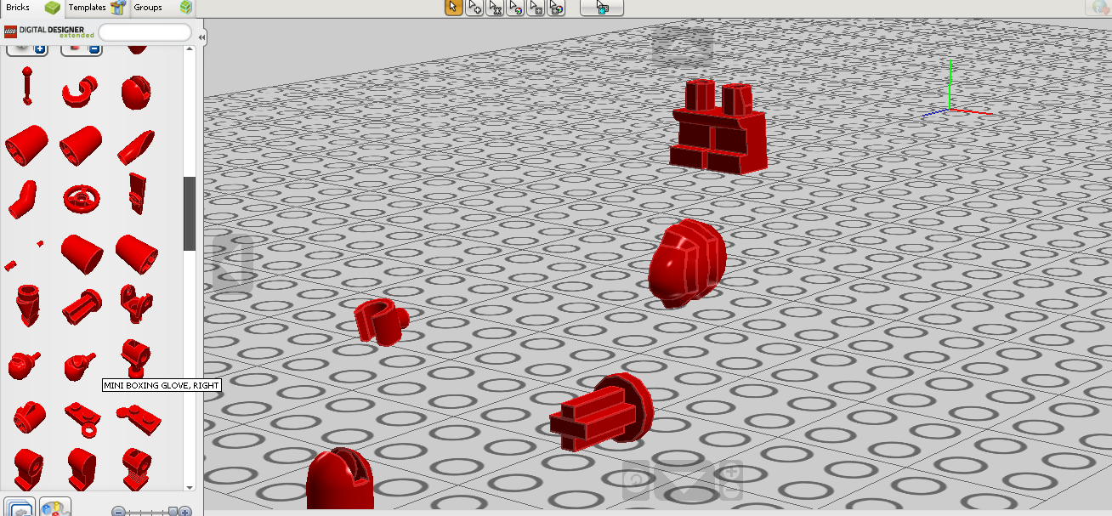Open the filter bricks by color button
This screenshot has height=516, width=1112.
pos(55,507)
